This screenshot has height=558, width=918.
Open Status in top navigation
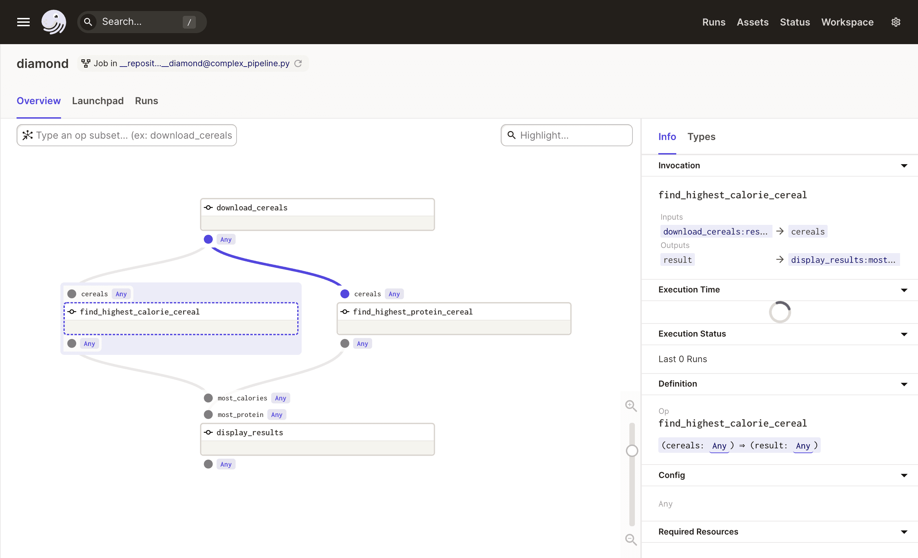click(795, 22)
